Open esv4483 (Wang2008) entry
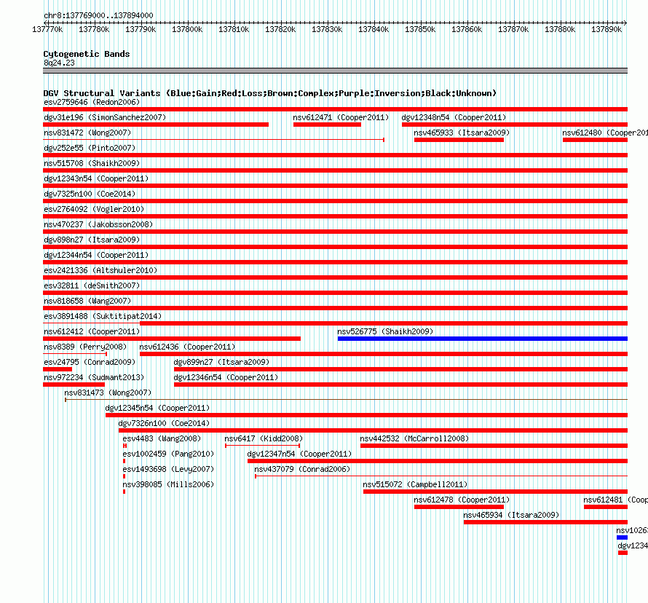The width and height of the screenshot is (648, 603). coord(162,438)
